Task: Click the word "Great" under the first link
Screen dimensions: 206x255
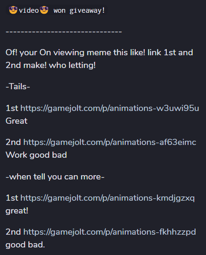Action: click(17, 121)
